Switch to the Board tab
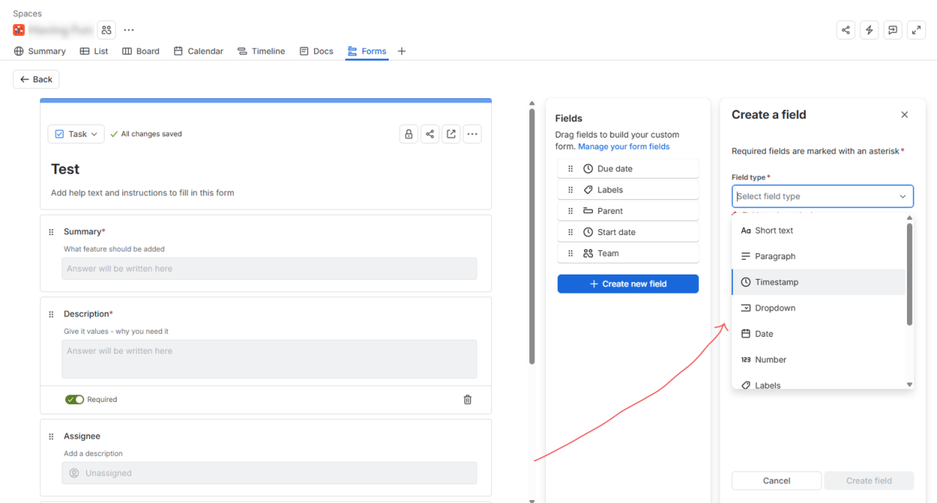This screenshot has height=503, width=937. coord(141,51)
